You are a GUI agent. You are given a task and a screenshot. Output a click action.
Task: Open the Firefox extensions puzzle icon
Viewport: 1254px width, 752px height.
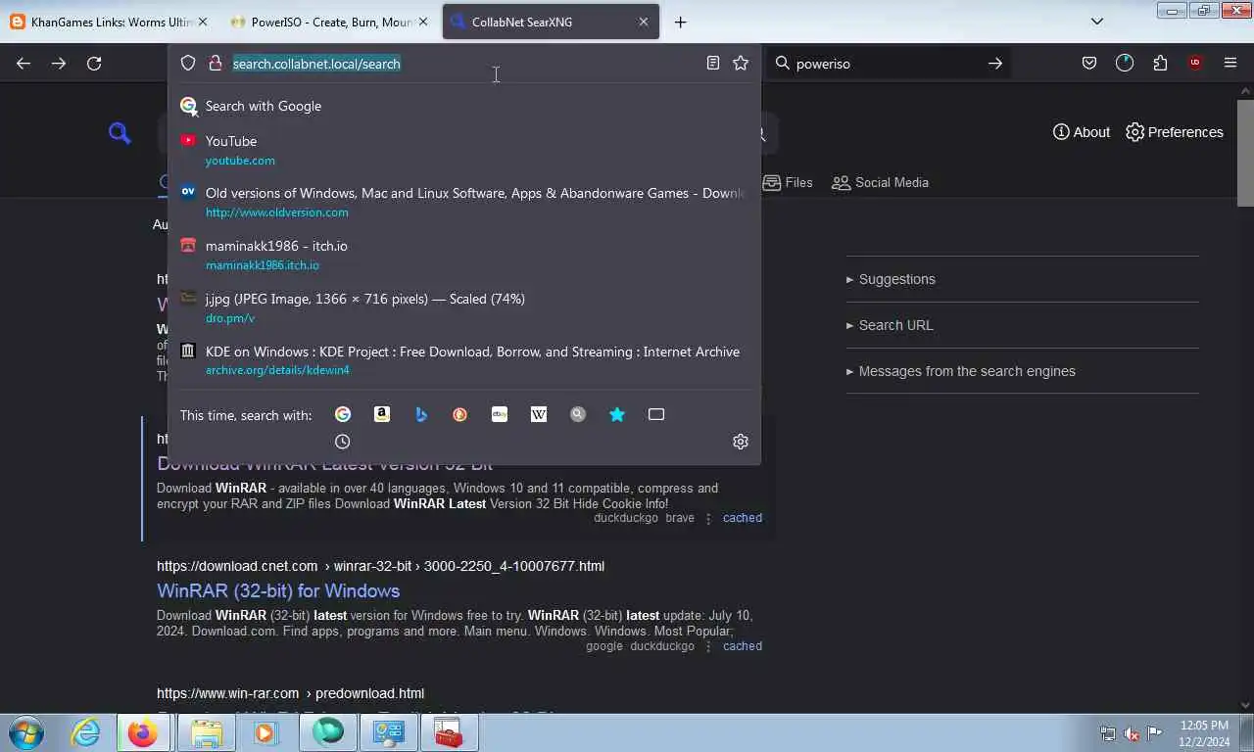(1160, 64)
